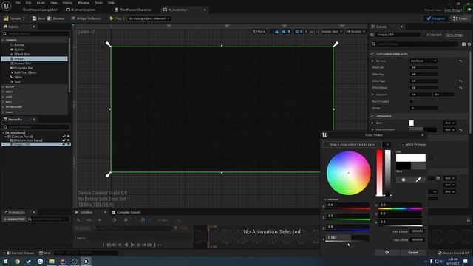Click None localization preview button
This screenshot has width=473, height=266.
tap(259, 31)
